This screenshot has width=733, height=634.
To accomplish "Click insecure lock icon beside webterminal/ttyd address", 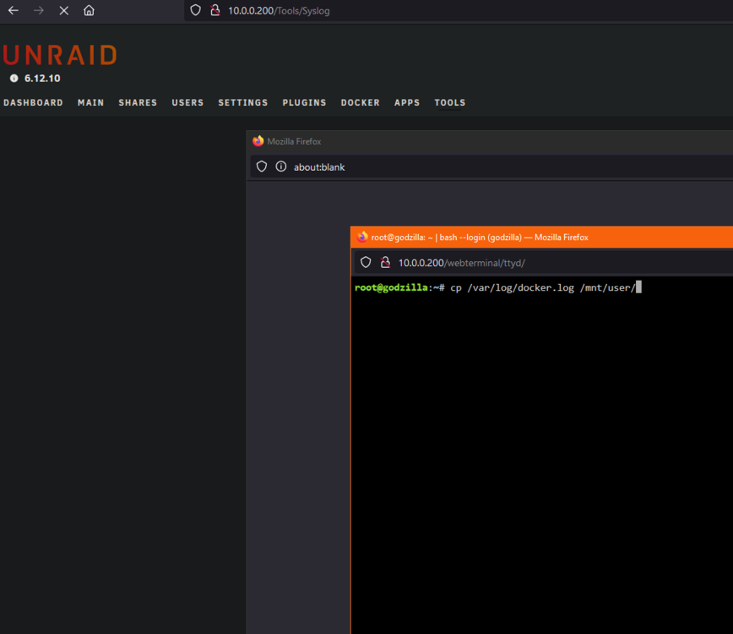I will (385, 263).
